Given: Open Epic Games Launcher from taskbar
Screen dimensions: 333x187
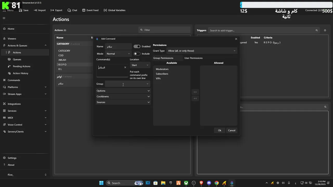Looking at the screenshot, I should (171, 183).
